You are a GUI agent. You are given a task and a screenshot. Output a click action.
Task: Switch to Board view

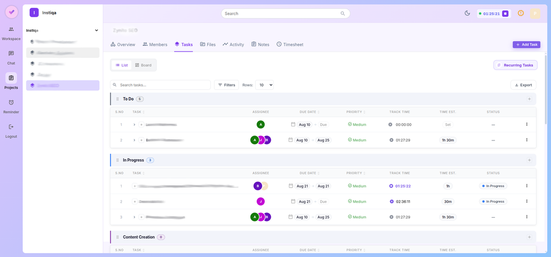143,65
